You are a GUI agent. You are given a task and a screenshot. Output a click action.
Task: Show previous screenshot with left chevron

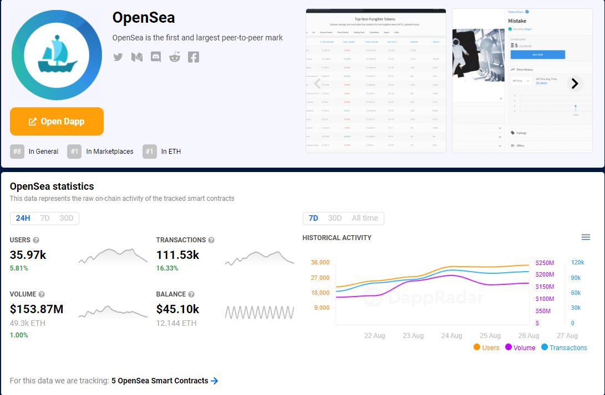coord(318,83)
